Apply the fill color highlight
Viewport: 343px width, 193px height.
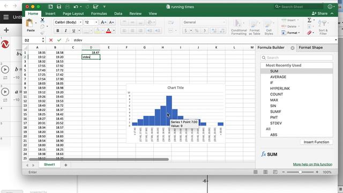98,31
